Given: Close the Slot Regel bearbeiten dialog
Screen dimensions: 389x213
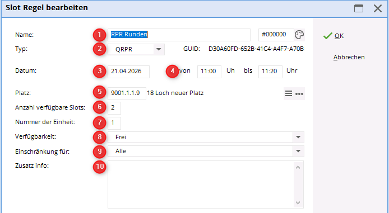Looking at the screenshot, I should [378, 8].
